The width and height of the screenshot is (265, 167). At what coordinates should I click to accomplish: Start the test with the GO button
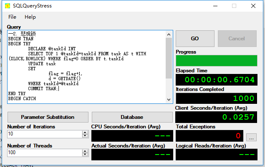point(195,39)
